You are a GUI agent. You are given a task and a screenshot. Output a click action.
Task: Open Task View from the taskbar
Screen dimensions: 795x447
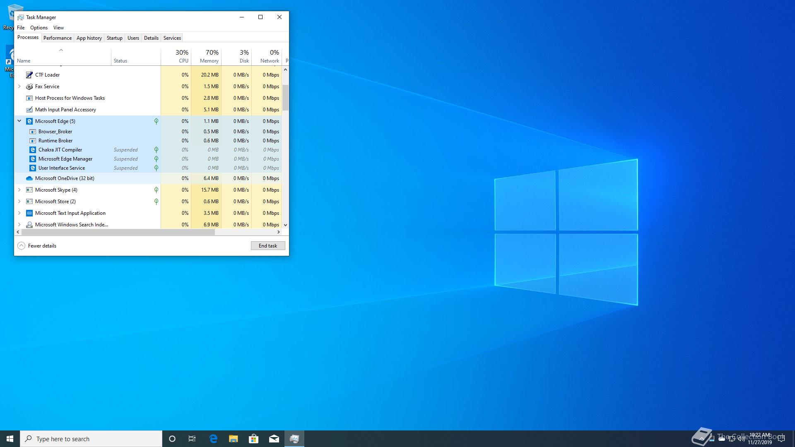point(192,439)
